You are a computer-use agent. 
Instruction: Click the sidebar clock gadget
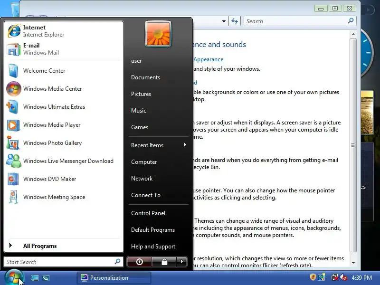(367, 53)
